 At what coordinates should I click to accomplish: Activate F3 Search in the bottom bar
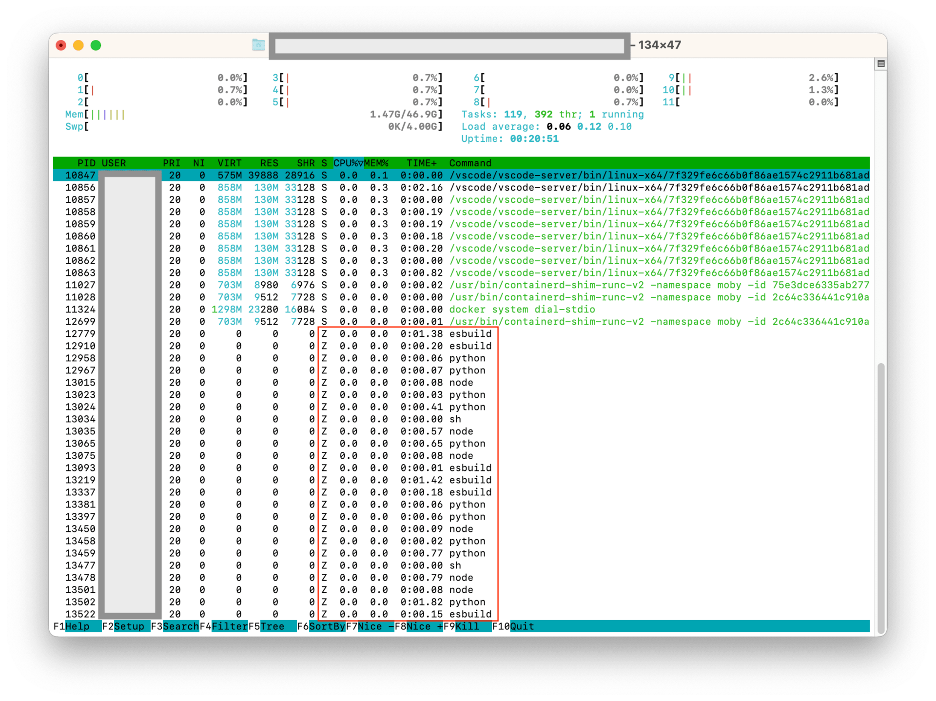[x=180, y=626]
